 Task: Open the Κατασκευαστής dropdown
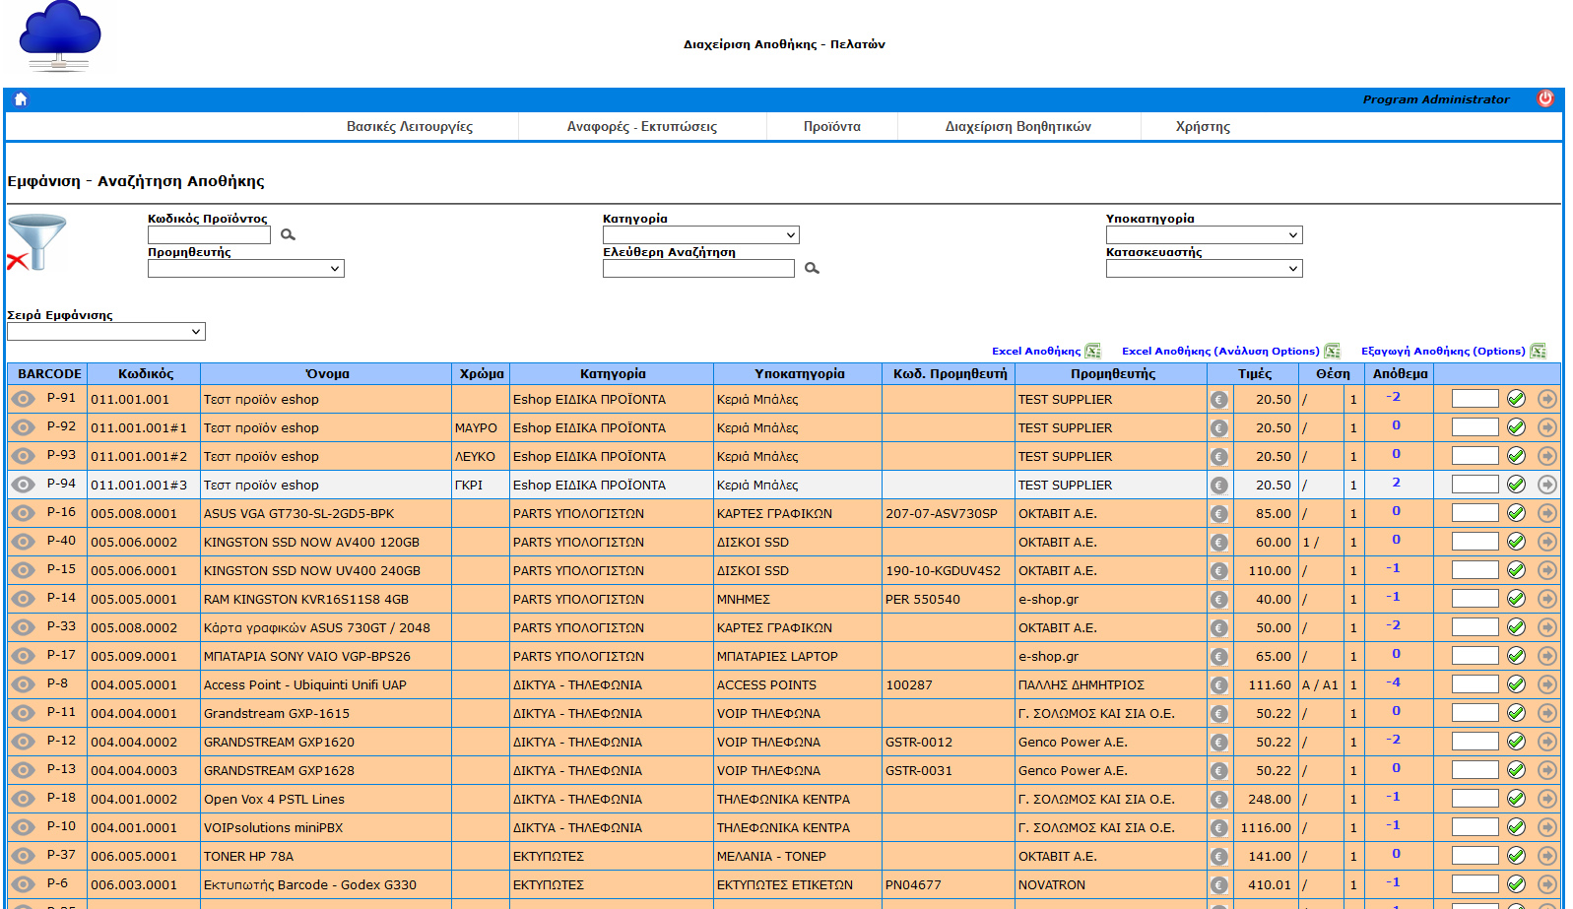[x=1205, y=269]
